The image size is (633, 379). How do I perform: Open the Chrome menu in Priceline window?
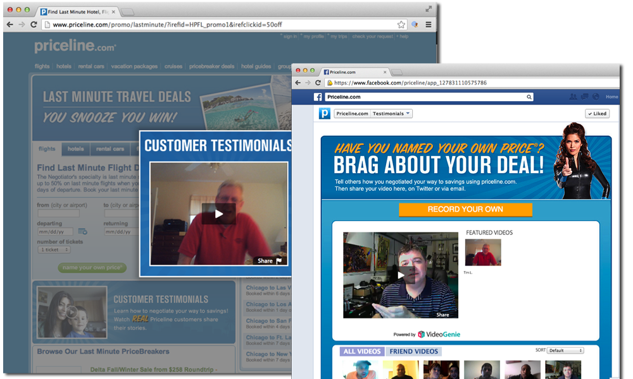[x=429, y=25]
